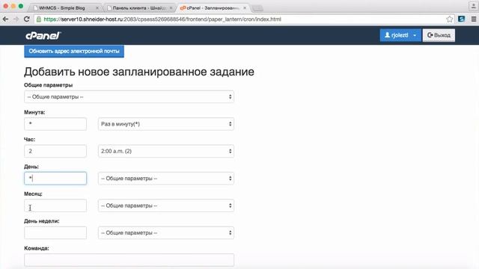The image size is (479, 269).
Task: Click the macOS yellow minimize button
Action: 13,6
